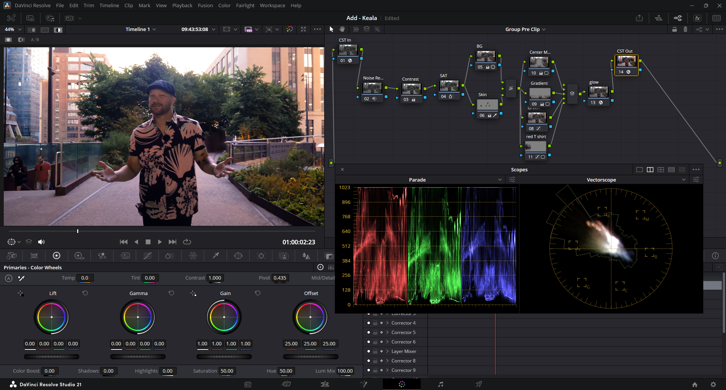Toggle the viewer split screen mode
726x390 pixels.
45,30
